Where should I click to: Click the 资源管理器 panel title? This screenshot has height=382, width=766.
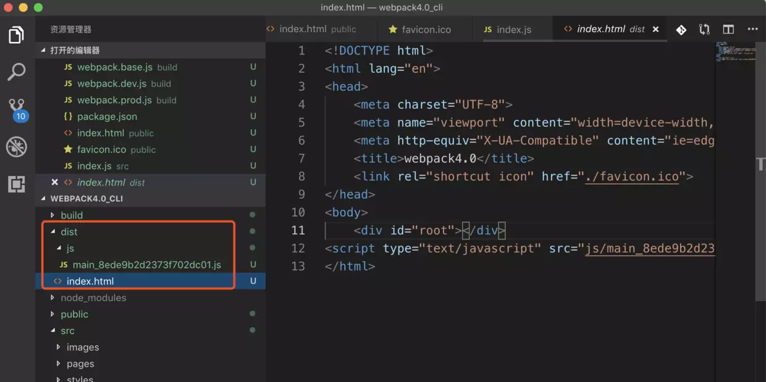tap(70, 29)
